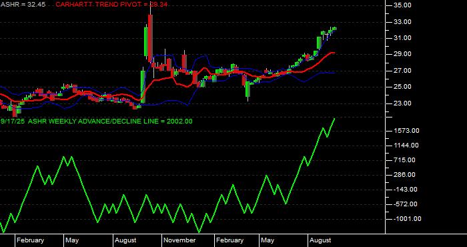Click the 33.00 price axis value
Screen dimensions: 467x247
pos(403,22)
